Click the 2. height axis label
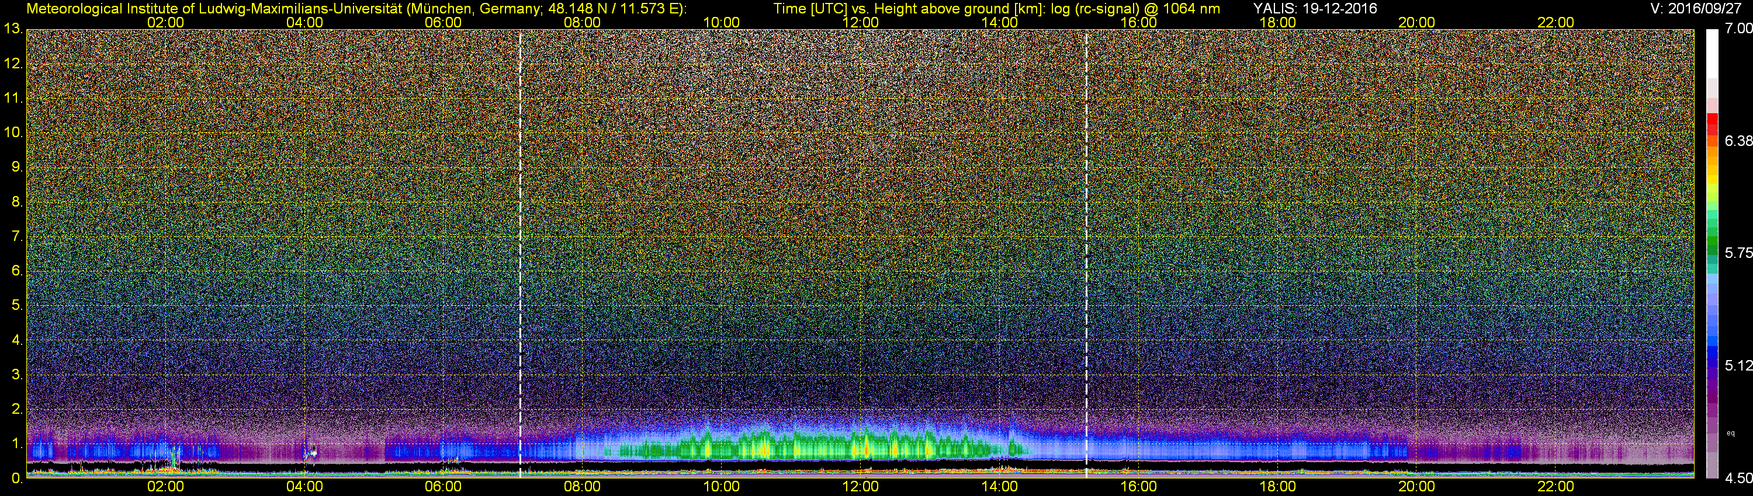 pos(17,409)
